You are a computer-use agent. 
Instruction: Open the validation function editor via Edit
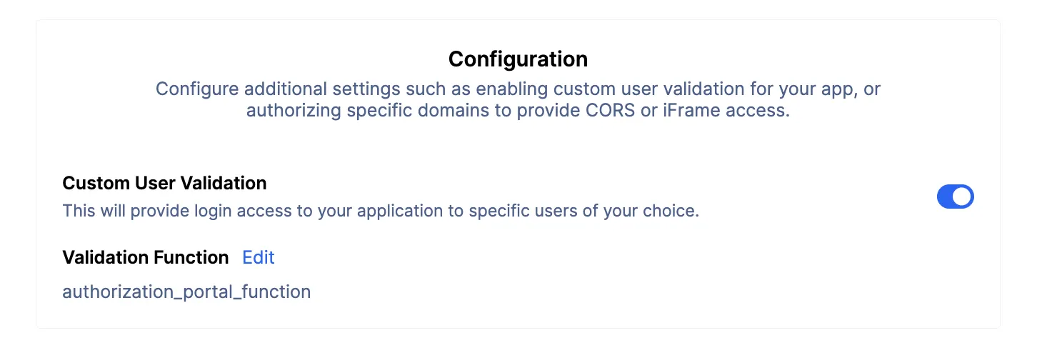[259, 257]
